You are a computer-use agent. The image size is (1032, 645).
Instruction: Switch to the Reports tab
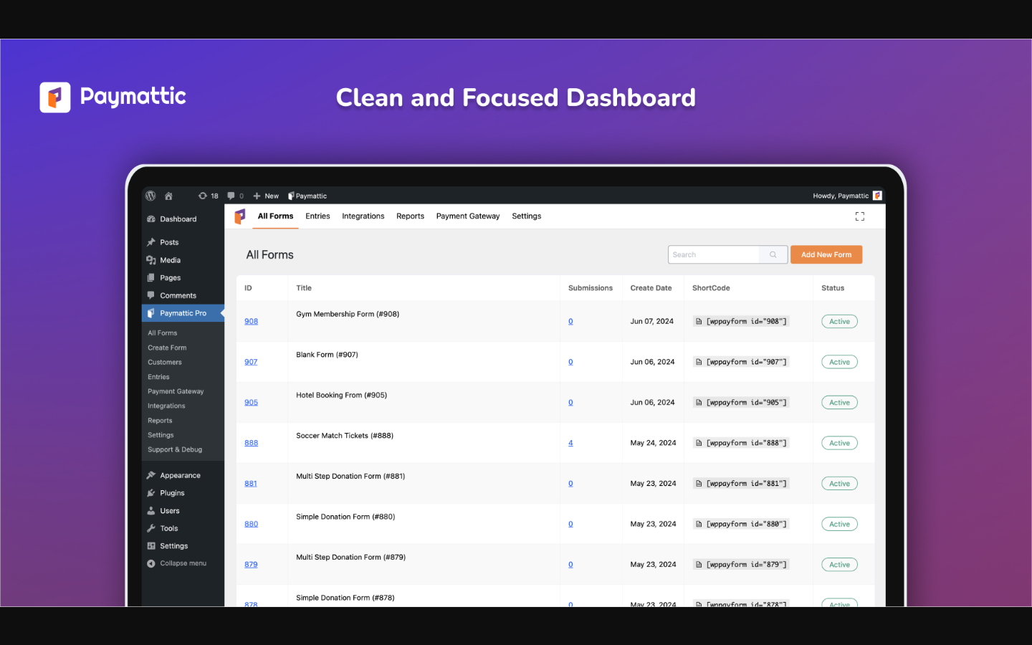tap(410, 216)
